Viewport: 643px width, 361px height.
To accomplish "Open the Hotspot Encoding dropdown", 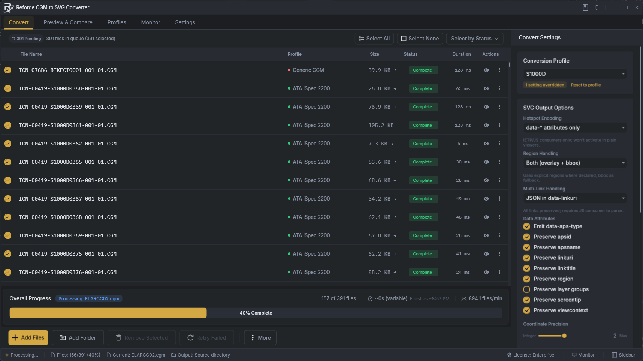I will [x=575, y=128].
